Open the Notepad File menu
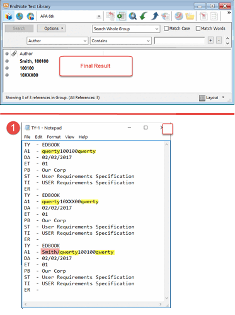The width and height of the screenshot is (235, 315). 27,137
